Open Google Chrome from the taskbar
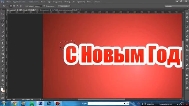This screenshot has width=189, height=106. (14, 103)
